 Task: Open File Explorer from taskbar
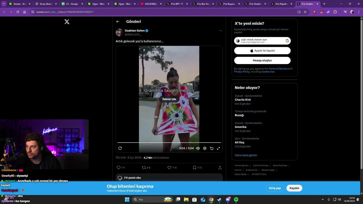[x=186, y=199]
